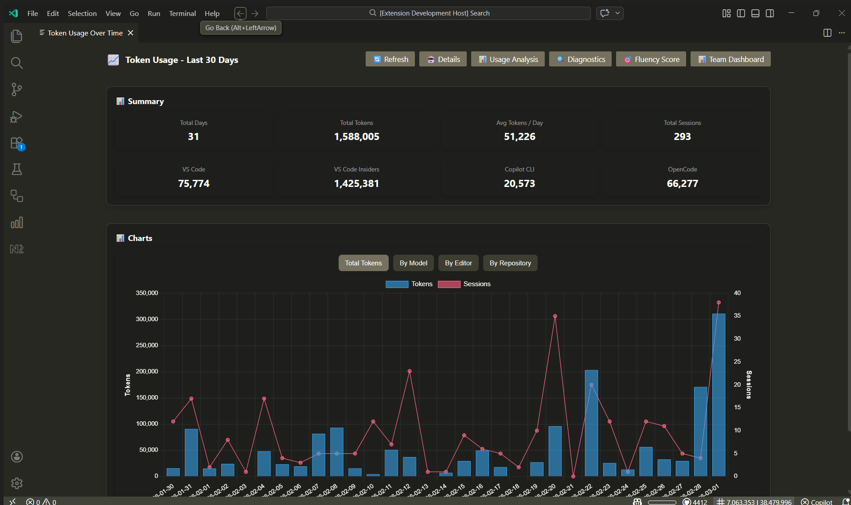Open the Team Dashboard button
The width and height of the screenshot is (851, 505).
tap(730, 59)
